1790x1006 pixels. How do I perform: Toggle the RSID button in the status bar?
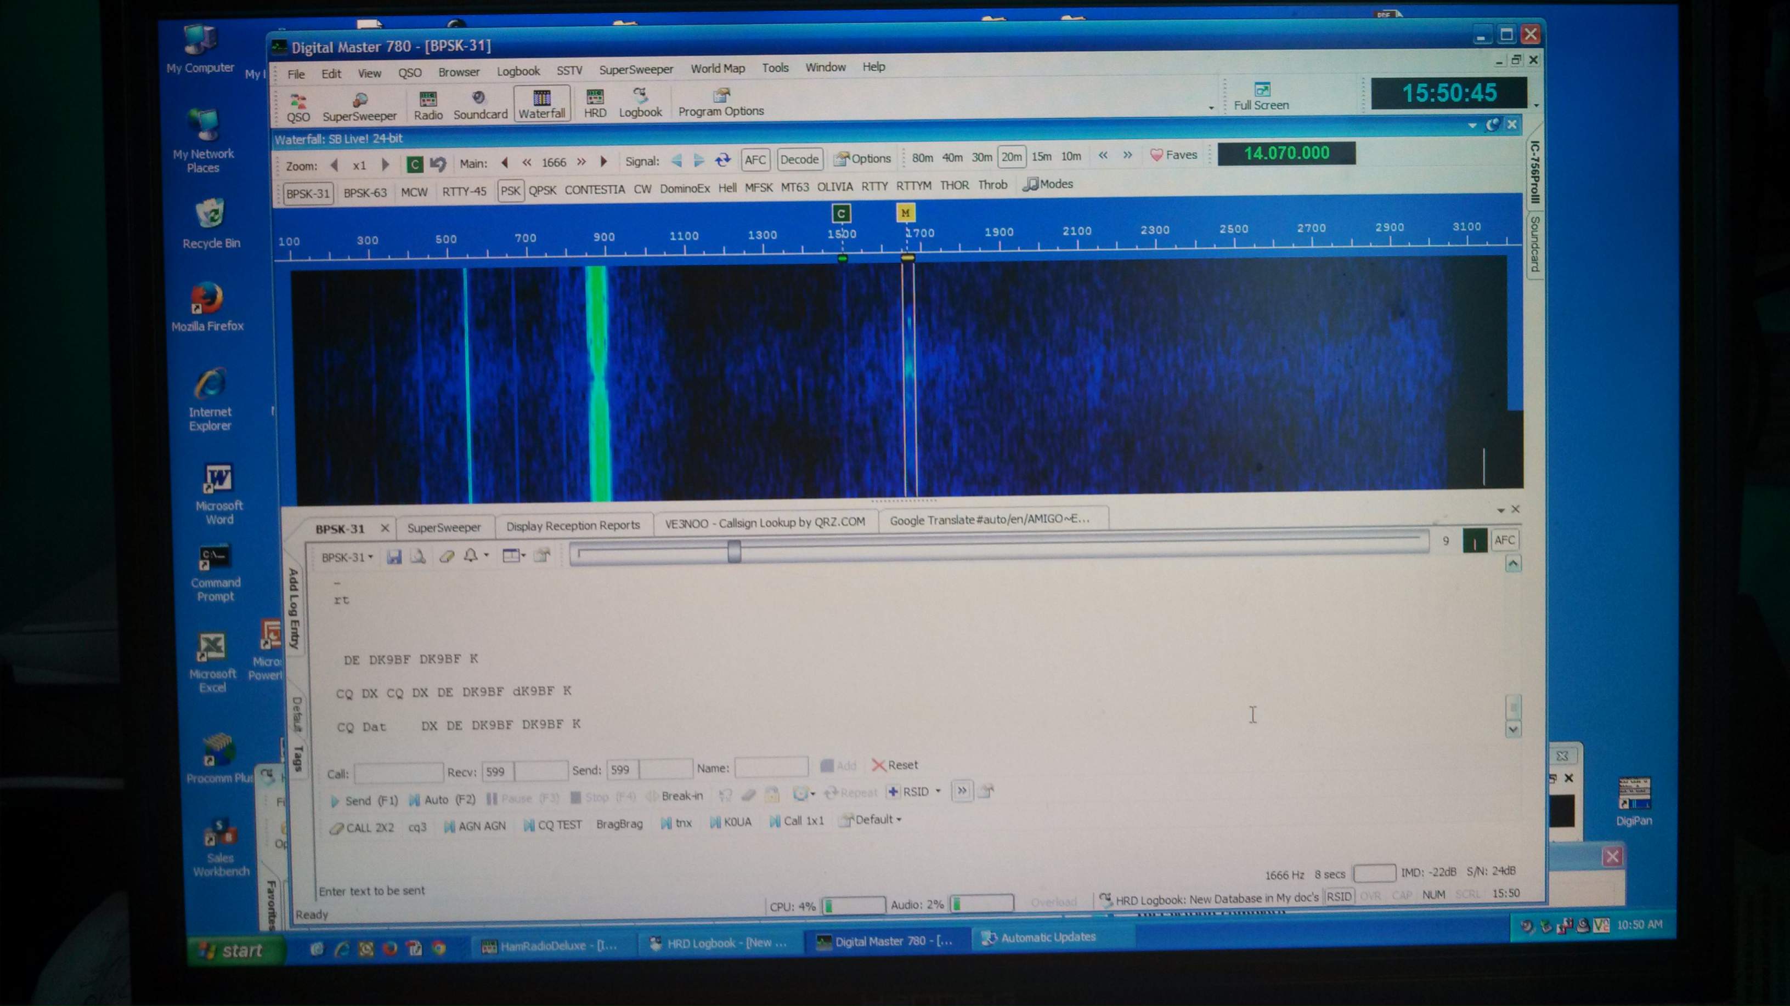click(x=1339, y=896)
